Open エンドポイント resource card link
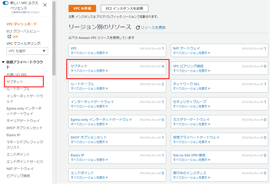271x185 pixels. (82, 173)
